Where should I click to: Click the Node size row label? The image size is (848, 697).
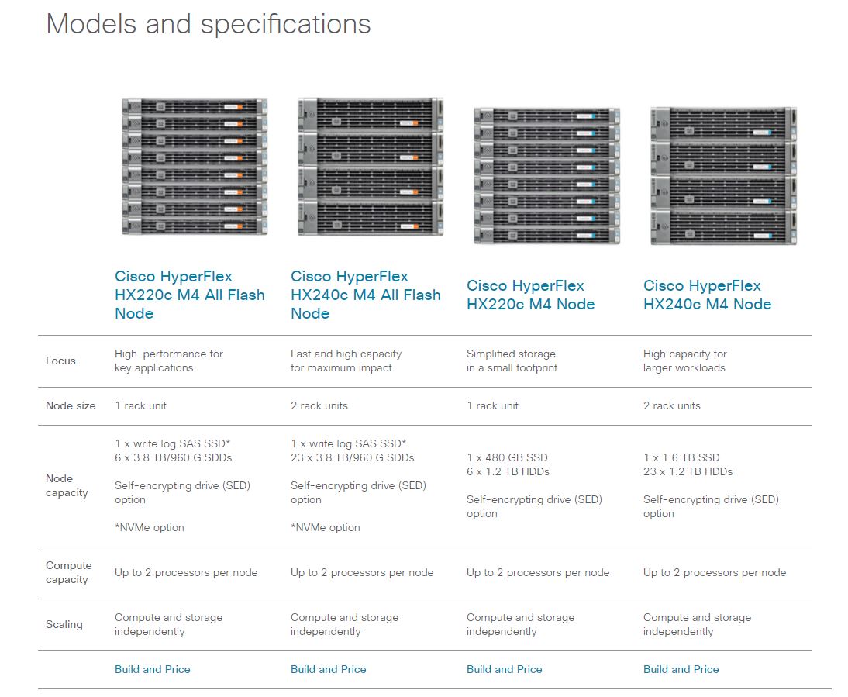coord(71,405)
